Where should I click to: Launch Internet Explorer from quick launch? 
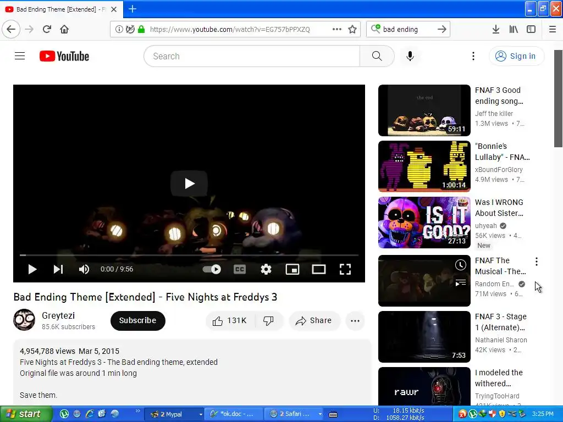point(90,414)
